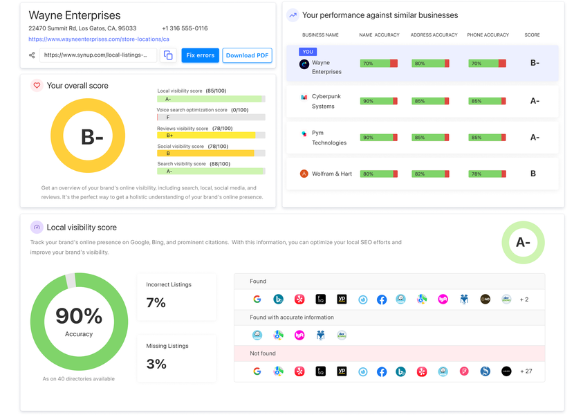Screen dimensions: 583x415
Task: Click the Cyberpunk Systems logo icon
Action: click(304, 97)
